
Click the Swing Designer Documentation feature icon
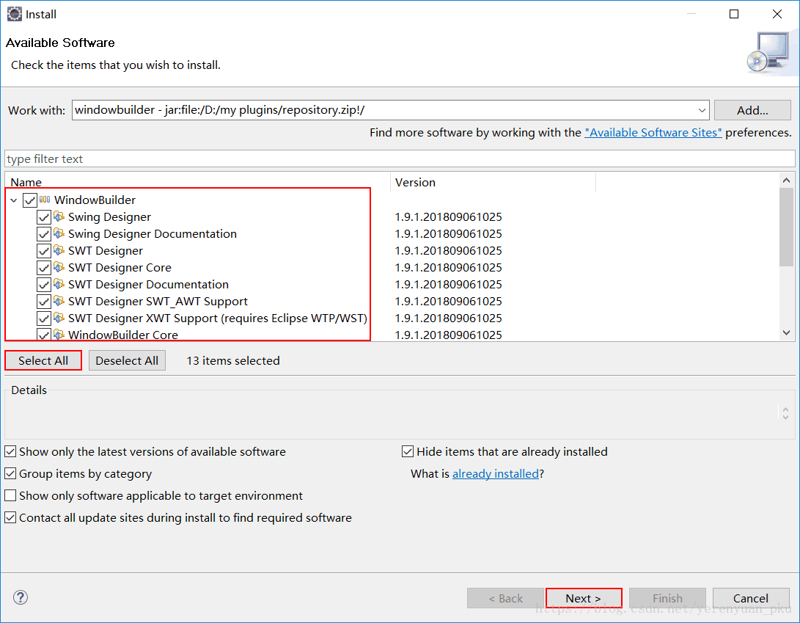(59, 233)
